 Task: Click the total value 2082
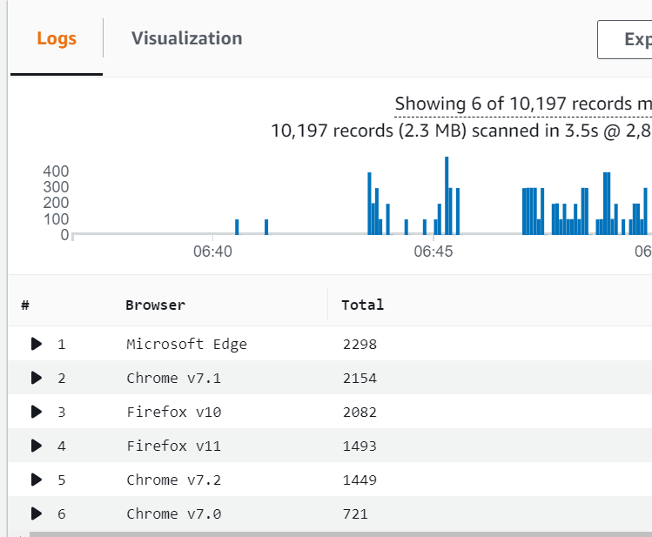(x=360, y=412)
